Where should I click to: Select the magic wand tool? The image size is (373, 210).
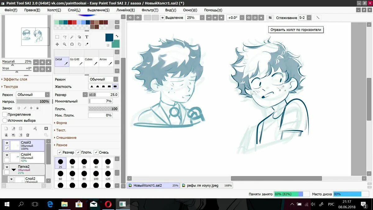point(72,37)
